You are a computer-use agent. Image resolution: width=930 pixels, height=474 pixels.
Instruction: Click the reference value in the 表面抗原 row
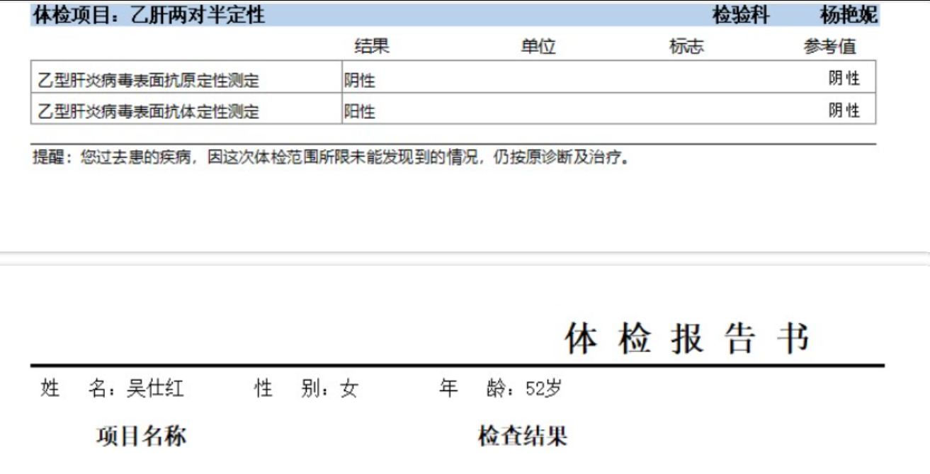(x=844, y=79)
